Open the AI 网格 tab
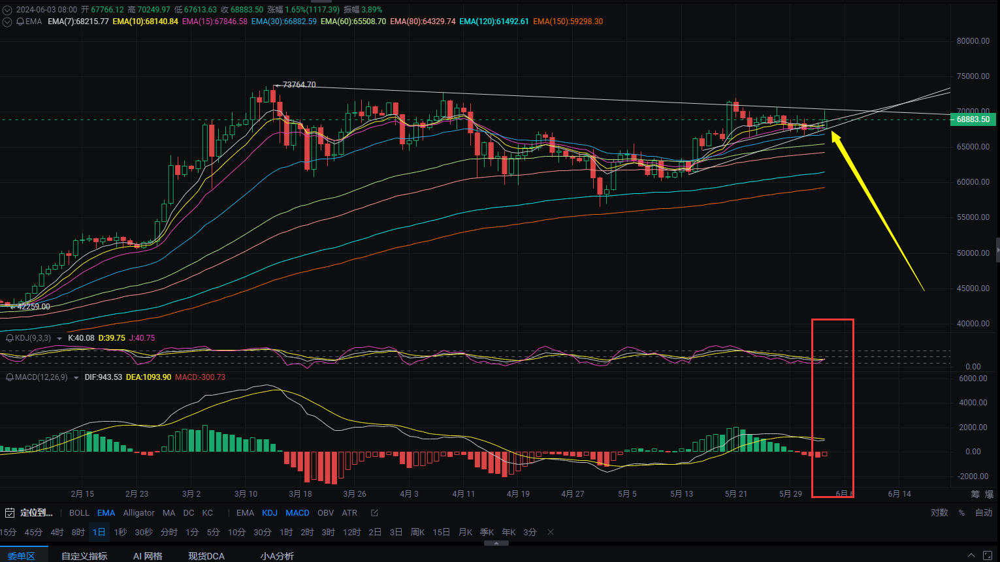Image resolution: width=1000 pixels, height=562 pixels. click(148, 556)
